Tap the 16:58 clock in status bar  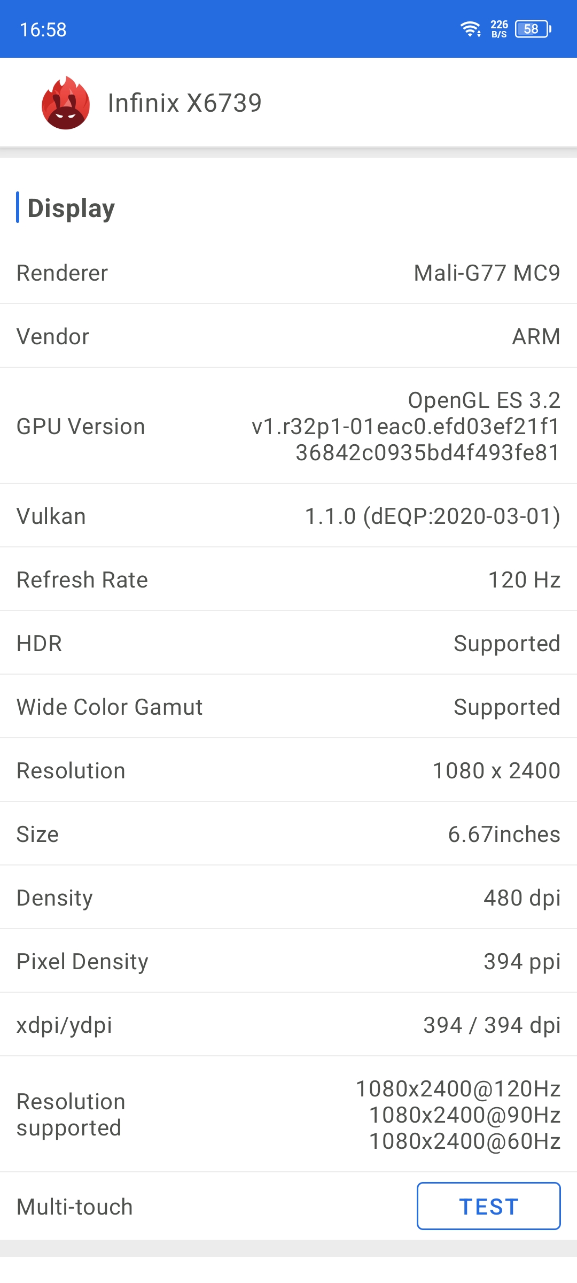tap(43, 30)
